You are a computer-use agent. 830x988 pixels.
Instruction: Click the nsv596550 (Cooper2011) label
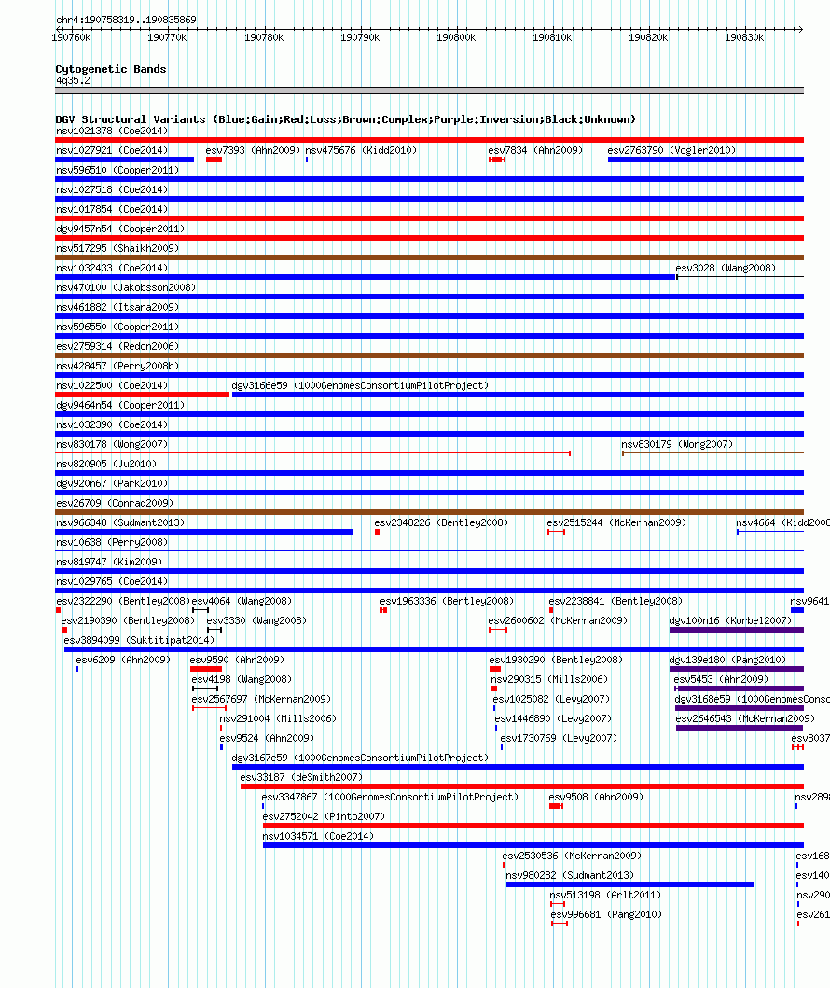pos(118,327)
